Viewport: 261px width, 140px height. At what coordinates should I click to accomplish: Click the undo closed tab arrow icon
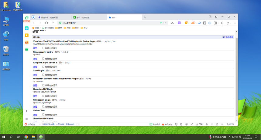(x=228, y=23)
